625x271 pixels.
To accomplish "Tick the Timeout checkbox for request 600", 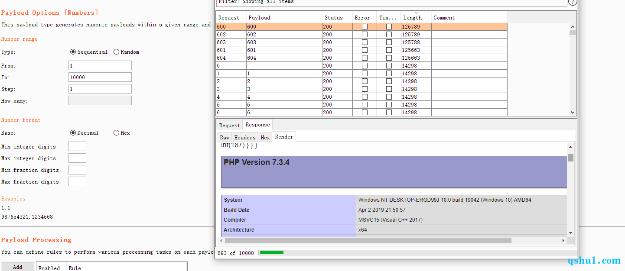I will 389,27.
